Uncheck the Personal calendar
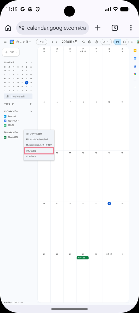The width and height of the screenshot is (139, 313). pos(5,116)
